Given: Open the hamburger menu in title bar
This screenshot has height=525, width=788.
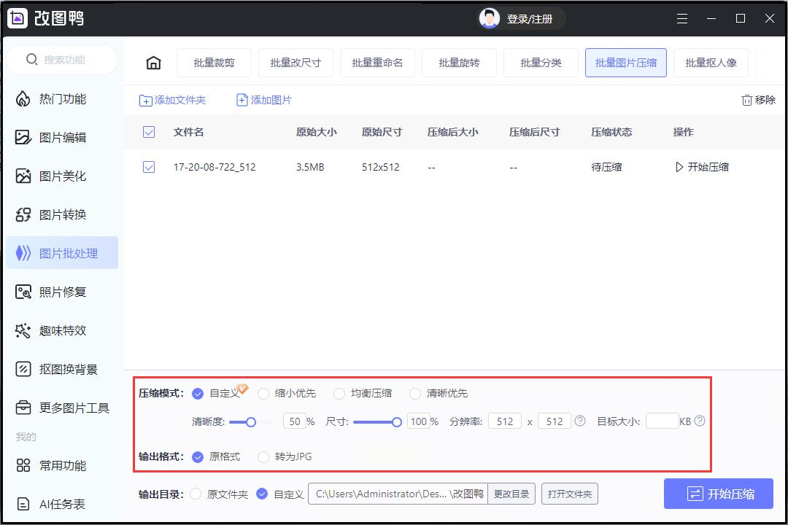Looking at the screenshot, I should coord(682,19).
